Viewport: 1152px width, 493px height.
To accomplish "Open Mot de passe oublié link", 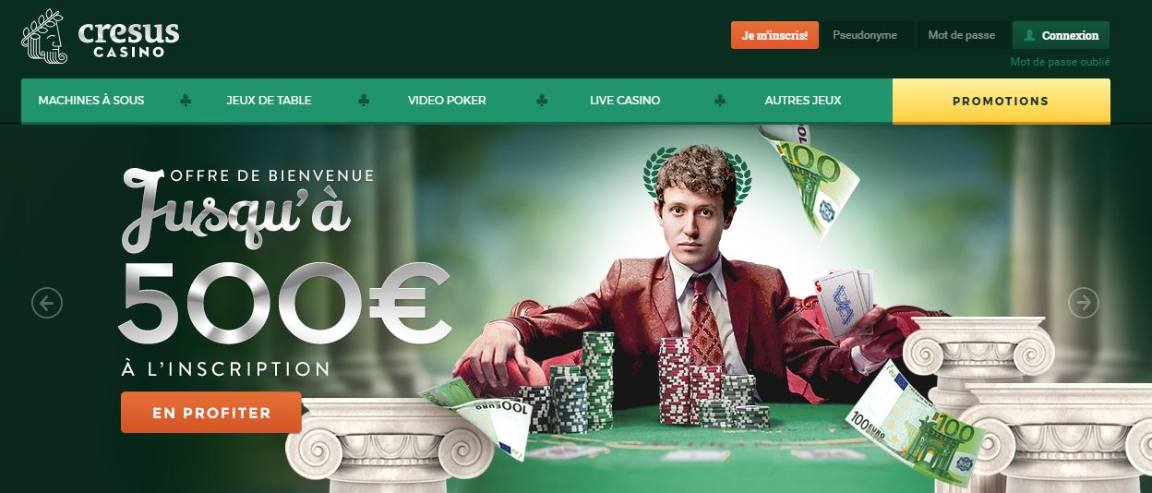I will point(1060,62).
